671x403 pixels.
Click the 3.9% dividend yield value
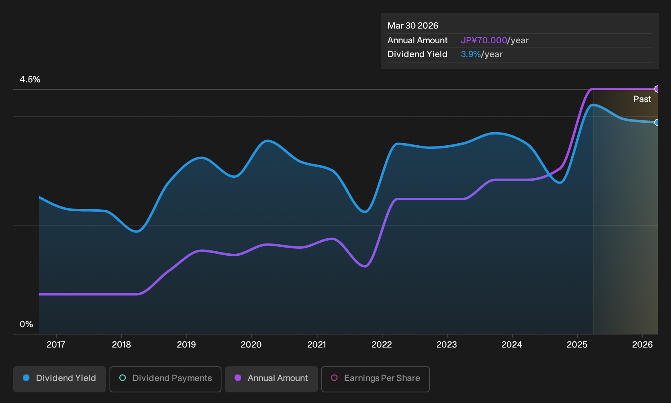(471, 54)
